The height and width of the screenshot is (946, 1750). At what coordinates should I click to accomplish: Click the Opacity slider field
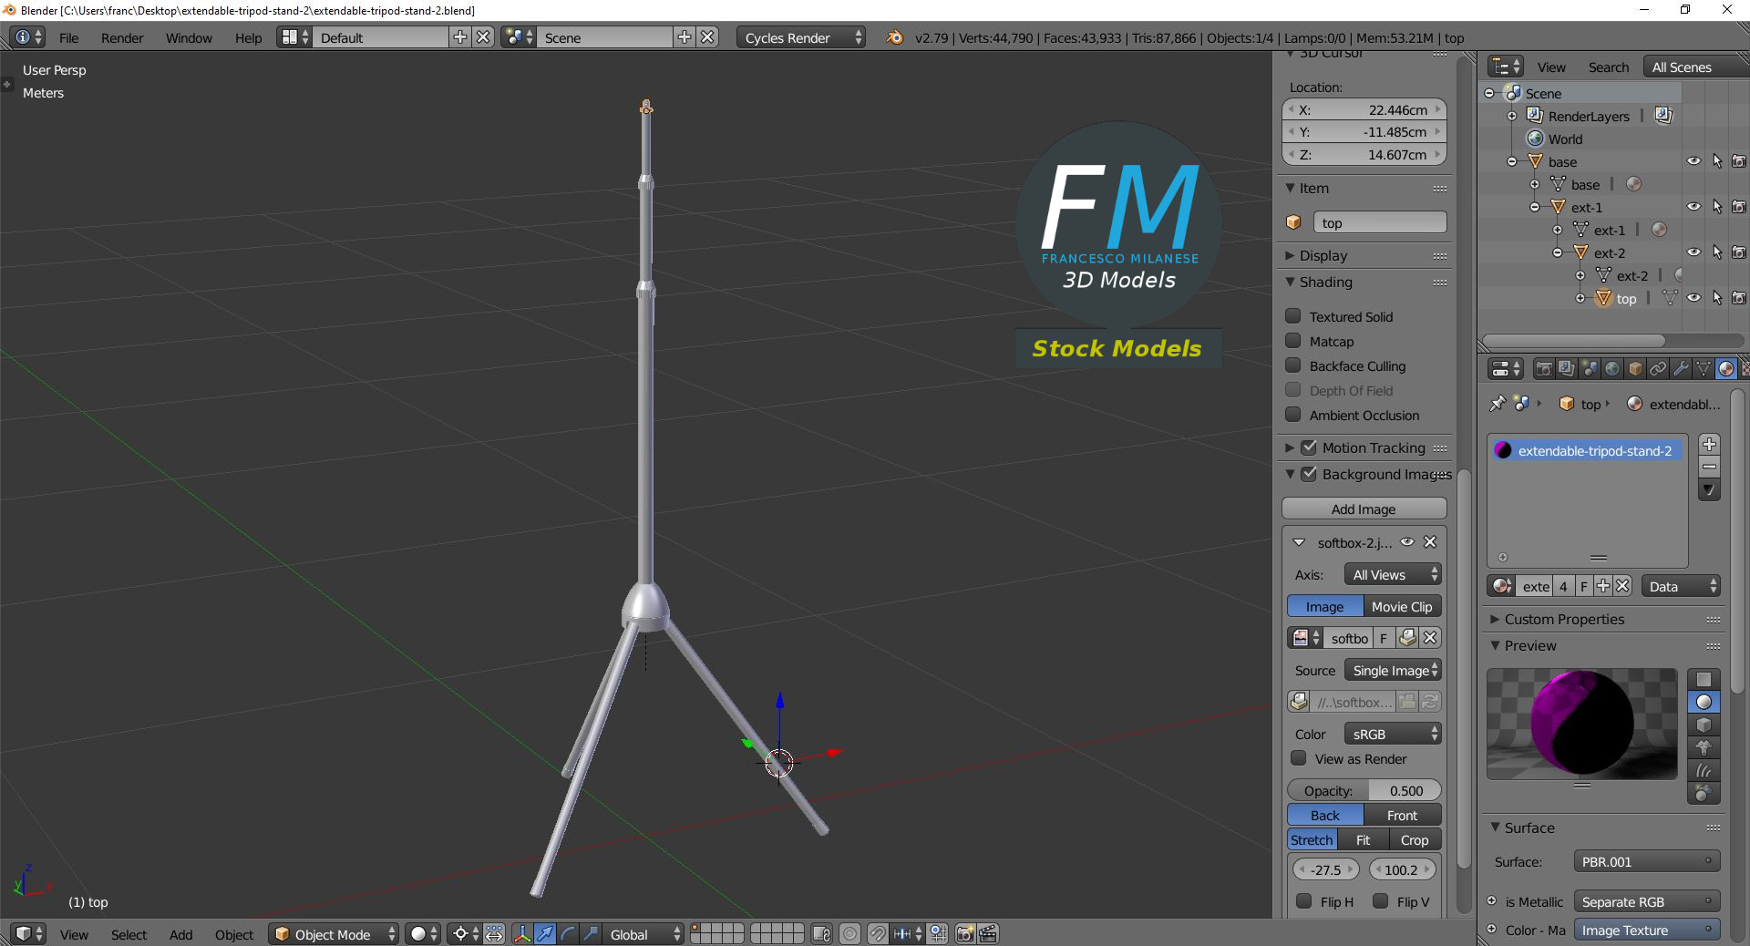1364,790
